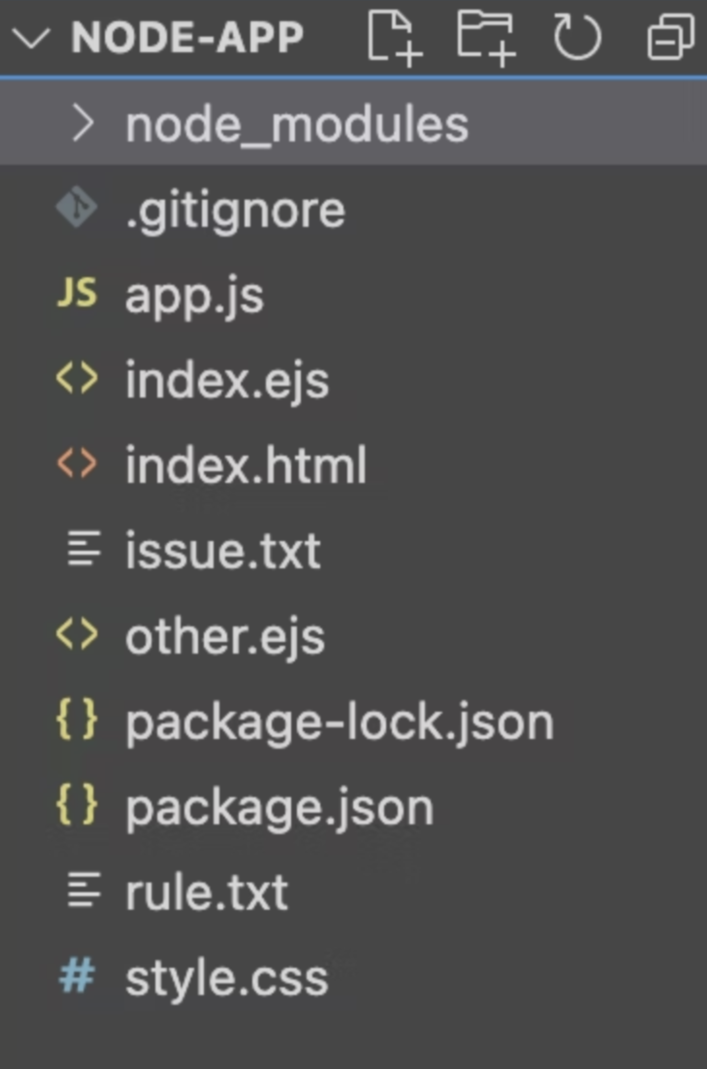Open the .gitignore file

[235, 211]
